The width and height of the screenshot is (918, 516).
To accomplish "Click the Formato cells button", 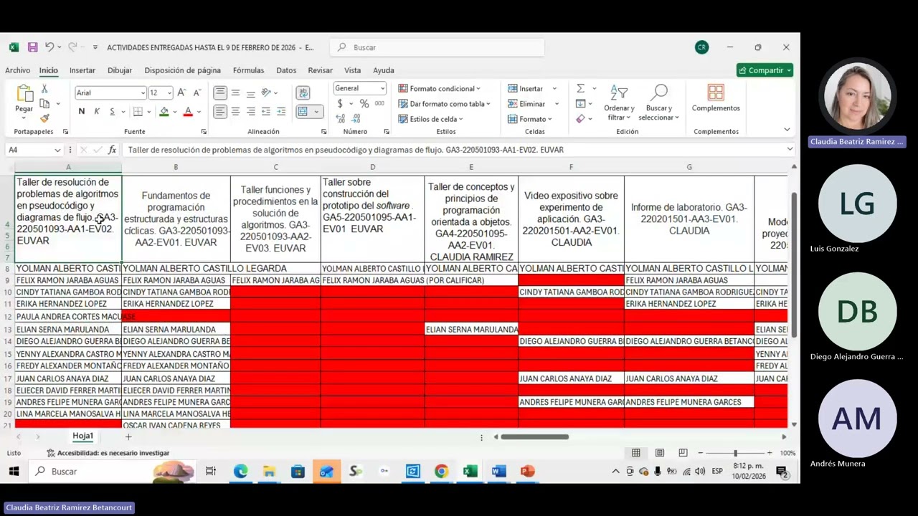I will [529, 119].
